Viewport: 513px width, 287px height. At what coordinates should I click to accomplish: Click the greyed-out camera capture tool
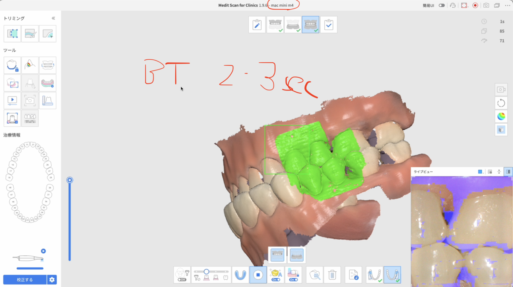pos(30,101)
